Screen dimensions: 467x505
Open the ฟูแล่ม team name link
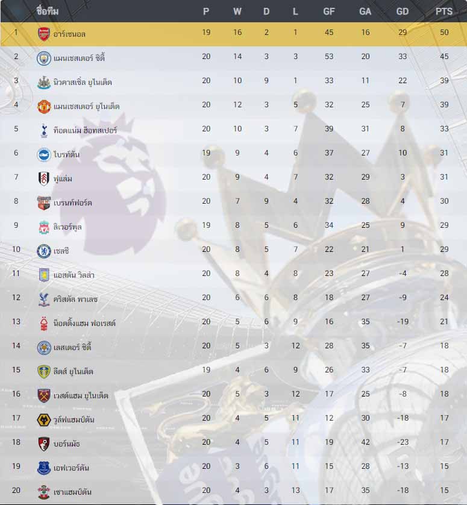point(63,178)
